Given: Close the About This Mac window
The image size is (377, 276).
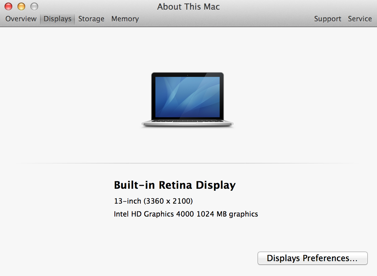Looking at the screenshot, I should click(8, 6).
